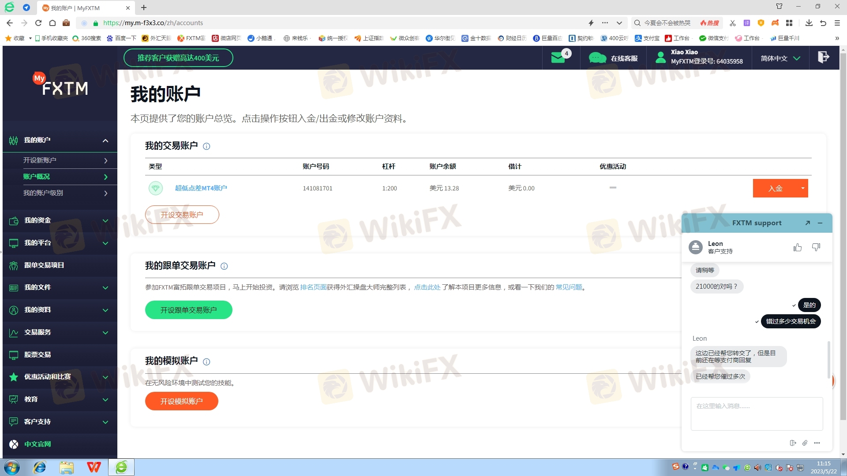Open the 排名页面 link
This screenshot has height=476, width=847.
click(313, 287)
